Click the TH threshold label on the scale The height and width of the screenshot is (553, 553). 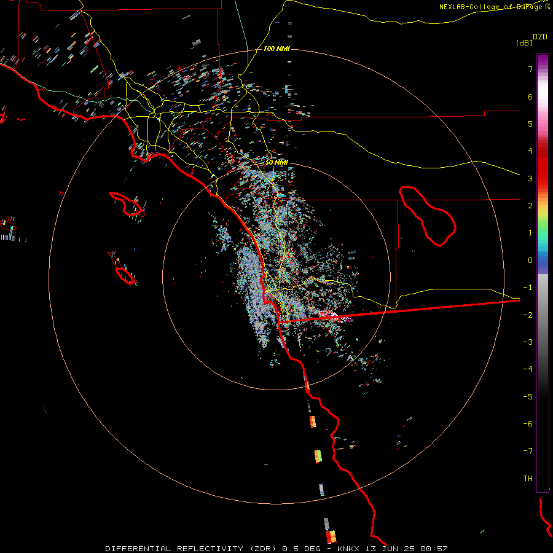528,479
